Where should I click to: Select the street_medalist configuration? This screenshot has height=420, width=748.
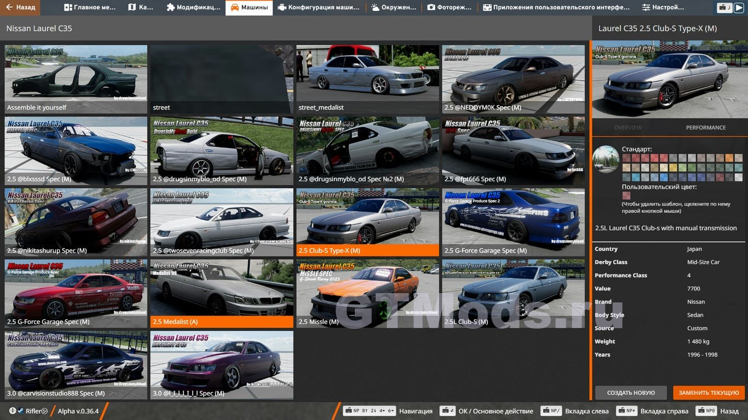(367, 79)
